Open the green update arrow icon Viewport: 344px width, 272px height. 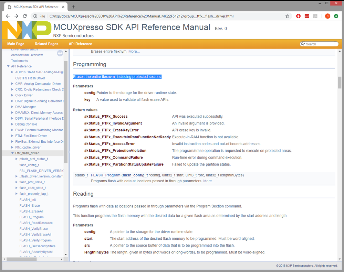pyautogui.click(x=336, y=16)
